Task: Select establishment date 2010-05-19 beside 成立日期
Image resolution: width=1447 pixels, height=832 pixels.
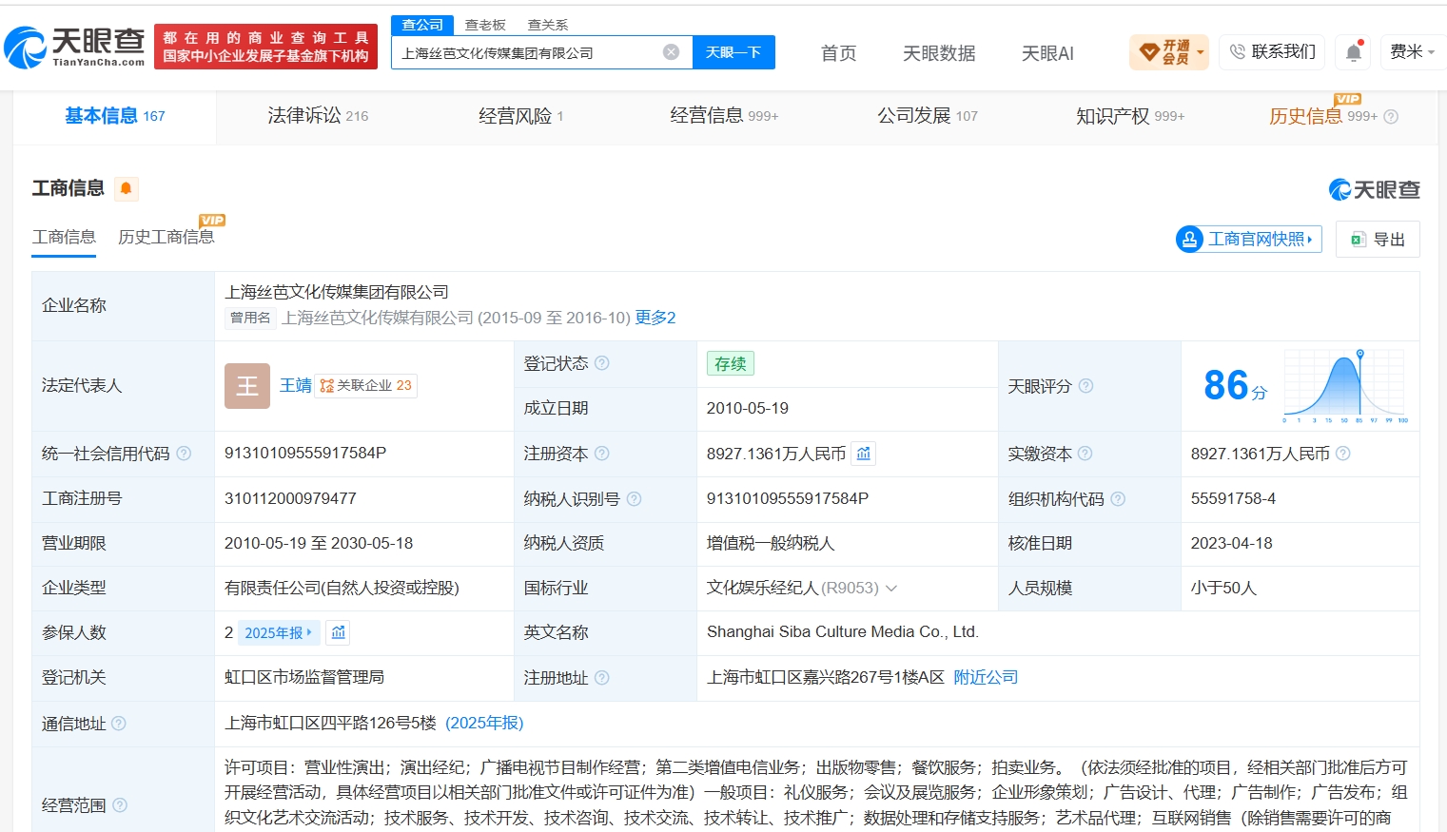Action: 748,408
